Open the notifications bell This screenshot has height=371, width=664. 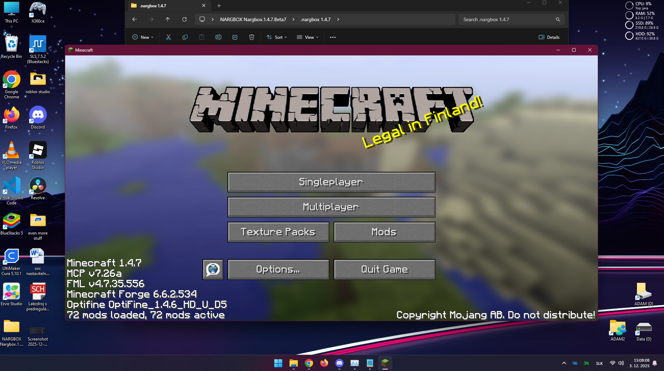pyautogui.click(x=655, y=363)
